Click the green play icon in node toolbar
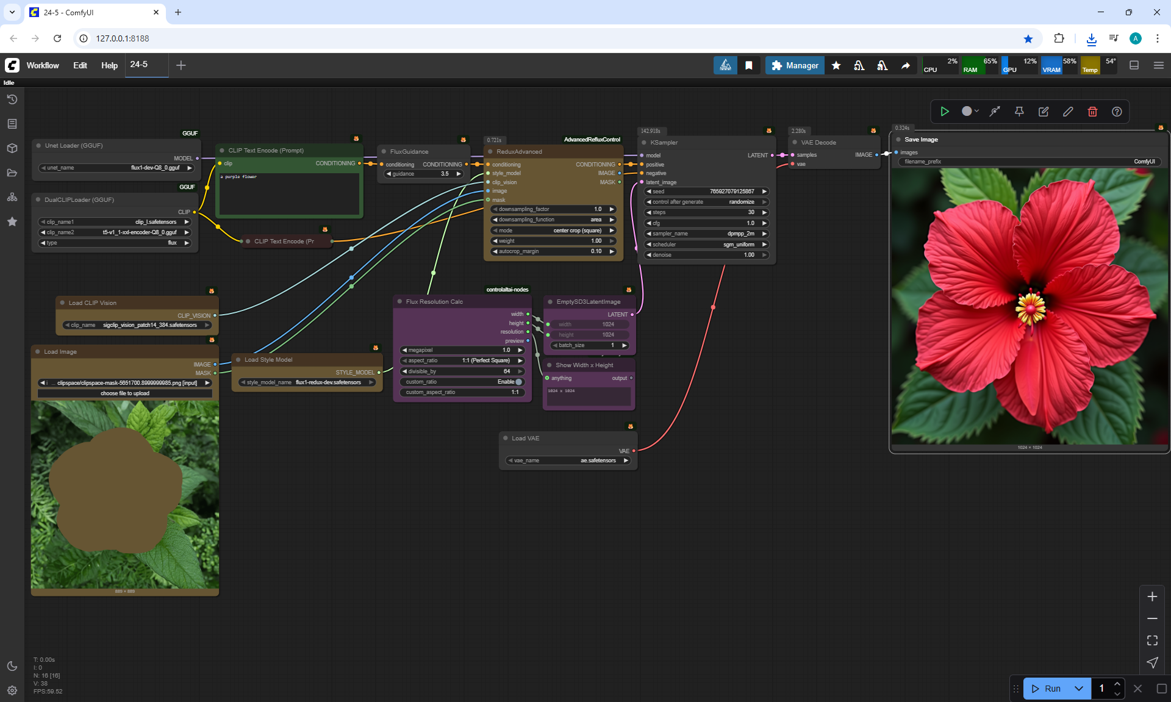Image resolution: width=1171 pixels, height=702 pixels. (x=945, y=112)
